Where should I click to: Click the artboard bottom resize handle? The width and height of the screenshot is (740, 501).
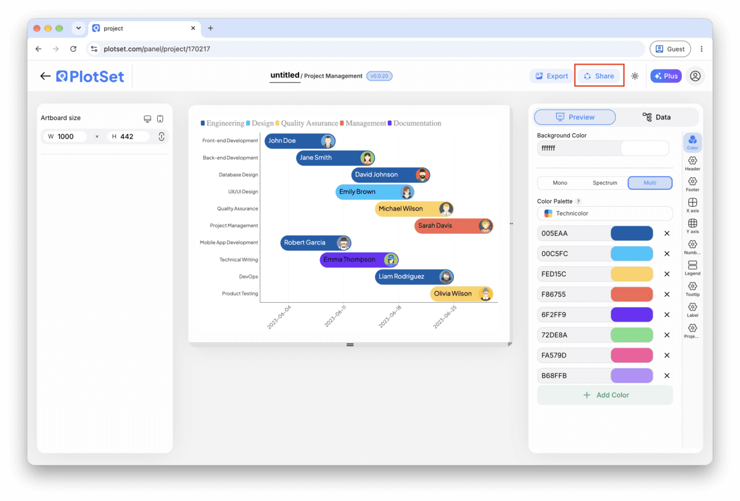point(350,345)
